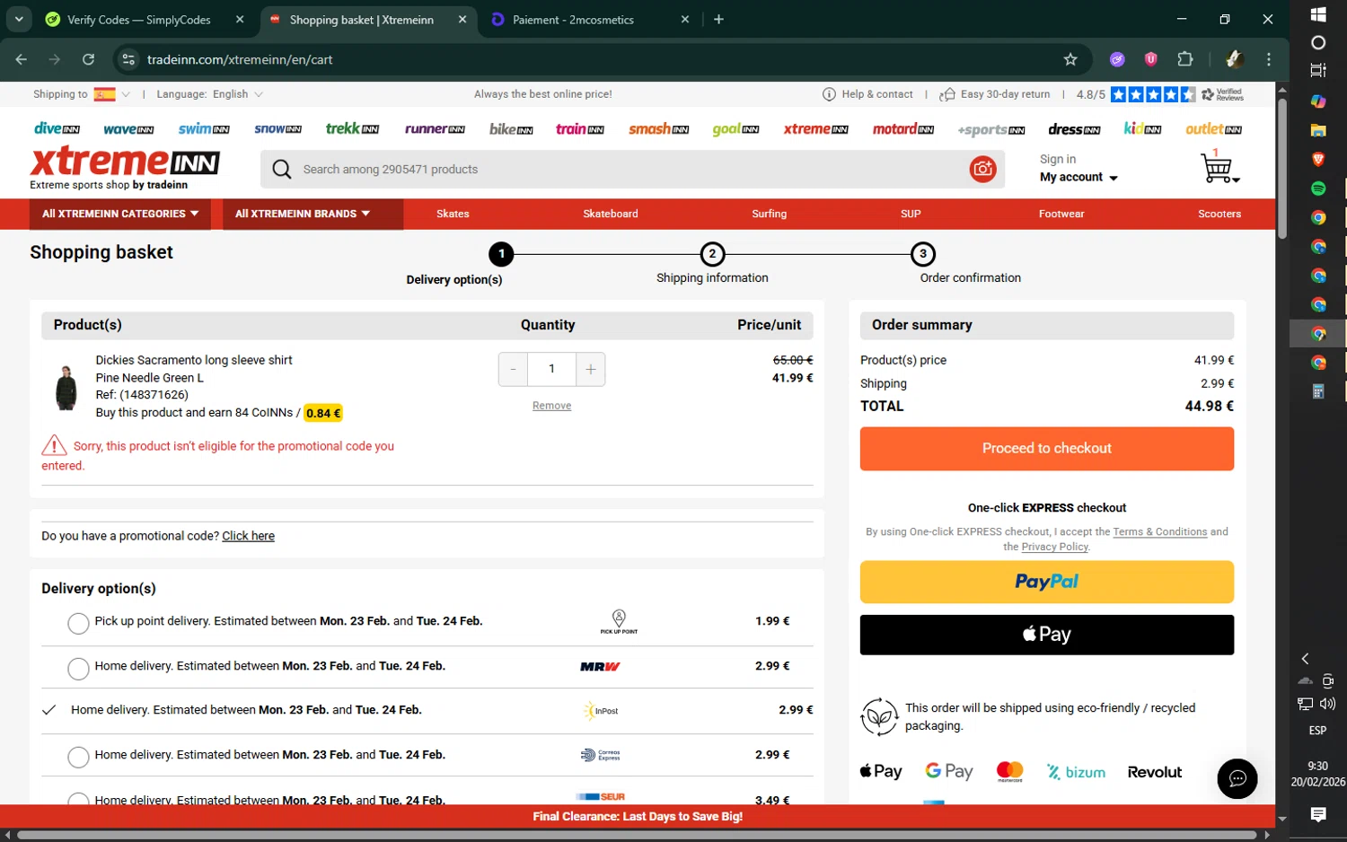
Task: Pay with Apple Pay button
Action: point(1047,635)
